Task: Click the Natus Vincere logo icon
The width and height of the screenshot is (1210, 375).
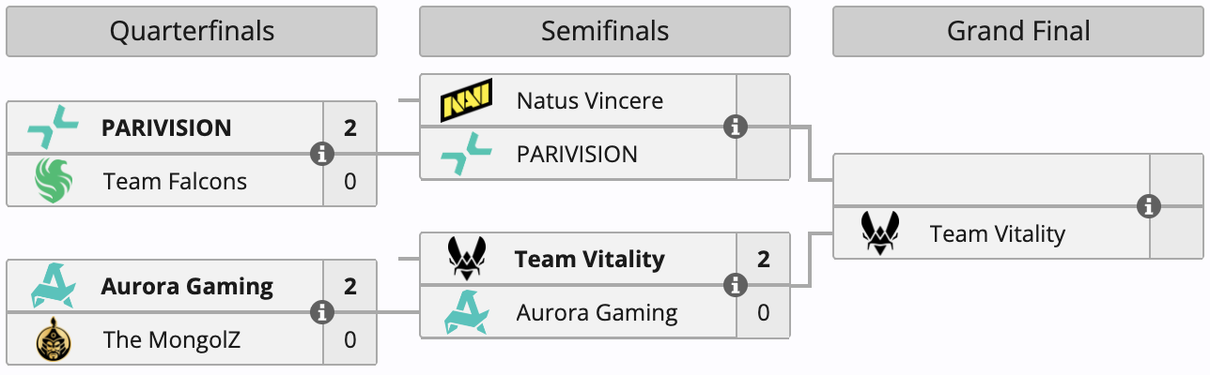Action: [x=467, y=100]
